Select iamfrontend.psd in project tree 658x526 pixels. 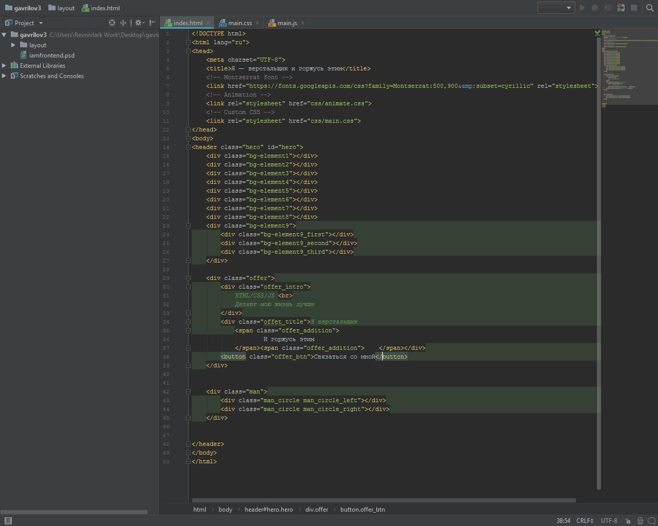[51, 55]
